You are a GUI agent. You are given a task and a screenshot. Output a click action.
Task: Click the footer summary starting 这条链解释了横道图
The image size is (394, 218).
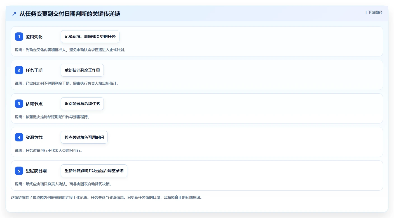[106, 197]
